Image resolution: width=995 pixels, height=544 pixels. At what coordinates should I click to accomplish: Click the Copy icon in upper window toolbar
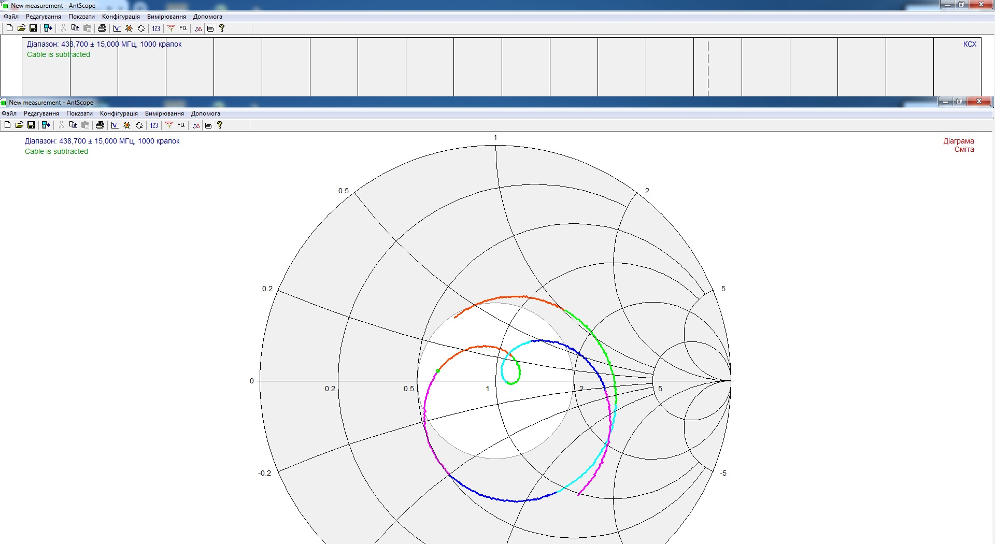[75, 28]
